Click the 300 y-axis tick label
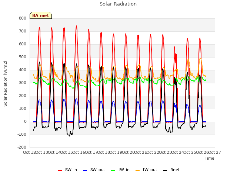The image size is (237, 177). (x=23, y=83)
